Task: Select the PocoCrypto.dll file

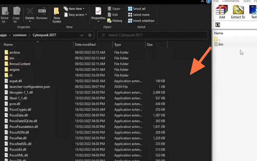Action: [20, 110]
